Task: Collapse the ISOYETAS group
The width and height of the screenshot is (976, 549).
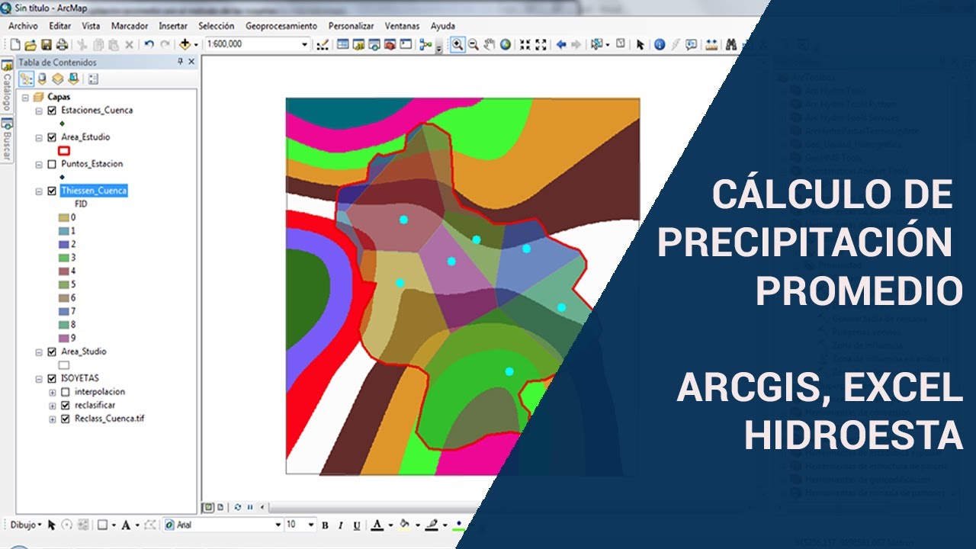Action: (39, 378)
